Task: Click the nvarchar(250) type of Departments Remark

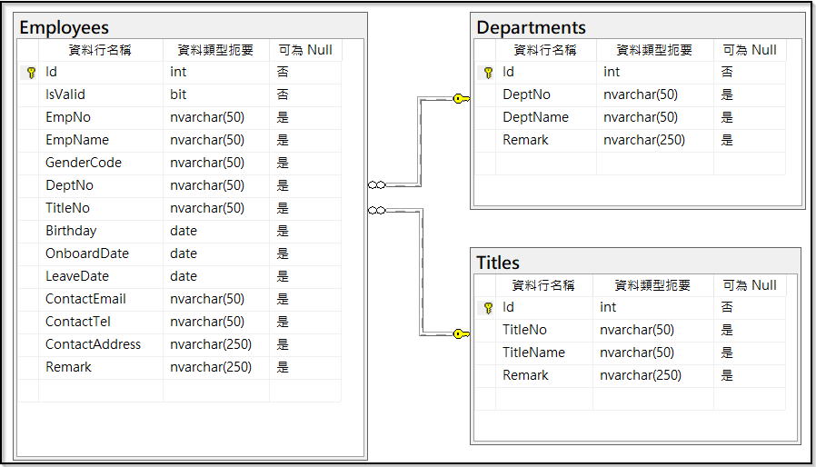Action: click(644, 140)
